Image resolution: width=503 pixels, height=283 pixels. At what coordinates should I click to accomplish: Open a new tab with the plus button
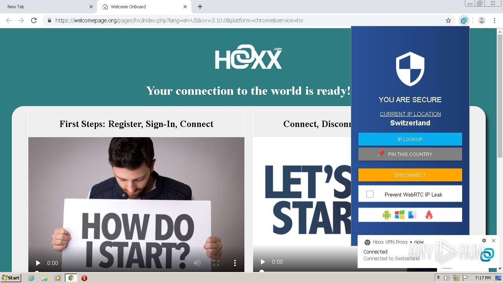pos(200,7)
